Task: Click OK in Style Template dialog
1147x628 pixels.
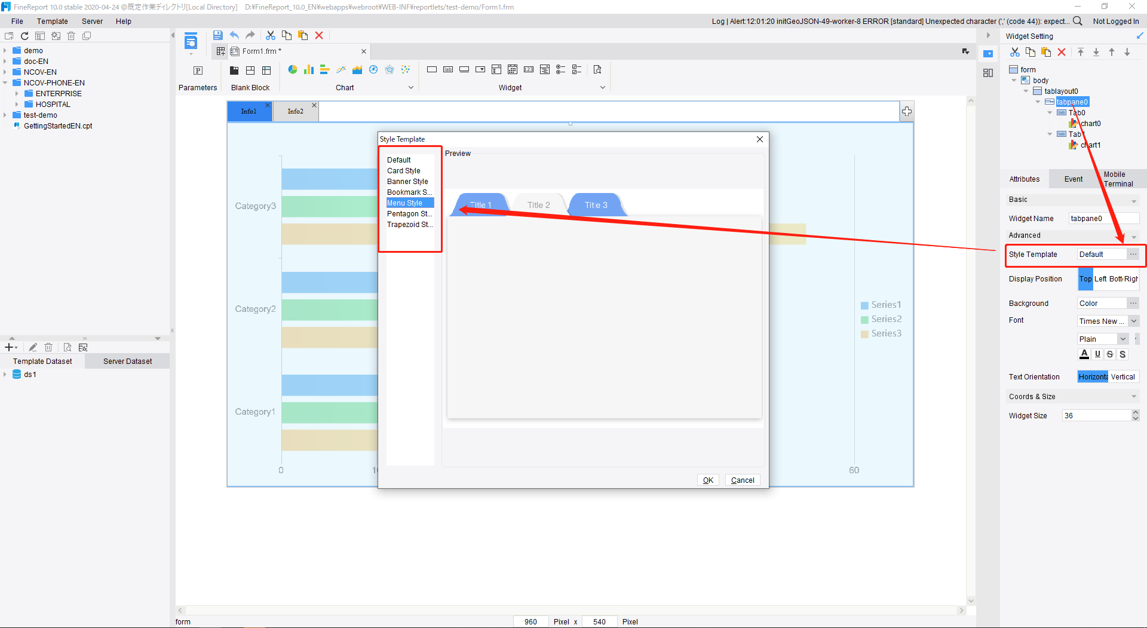Action: pyautogui.click(x=708, y=480)
